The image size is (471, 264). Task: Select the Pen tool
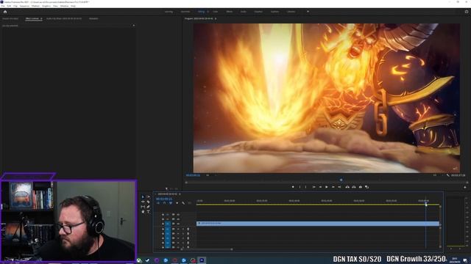pos(148,207)
